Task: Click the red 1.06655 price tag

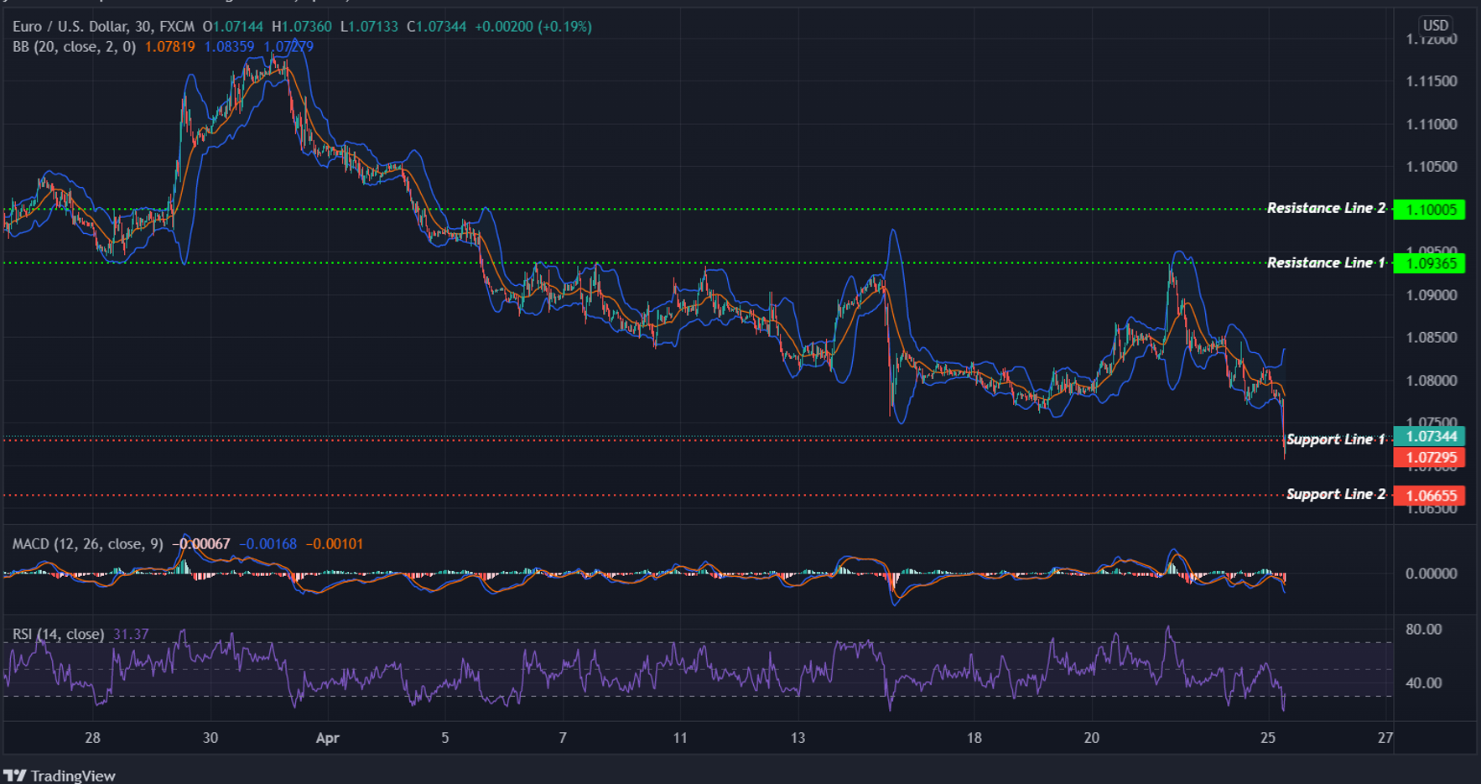Action: click(1429, 496)
